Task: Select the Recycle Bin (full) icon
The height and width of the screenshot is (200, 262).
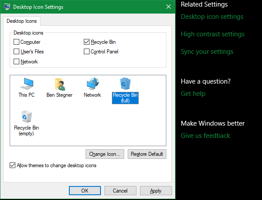Action: click(125, 84)
